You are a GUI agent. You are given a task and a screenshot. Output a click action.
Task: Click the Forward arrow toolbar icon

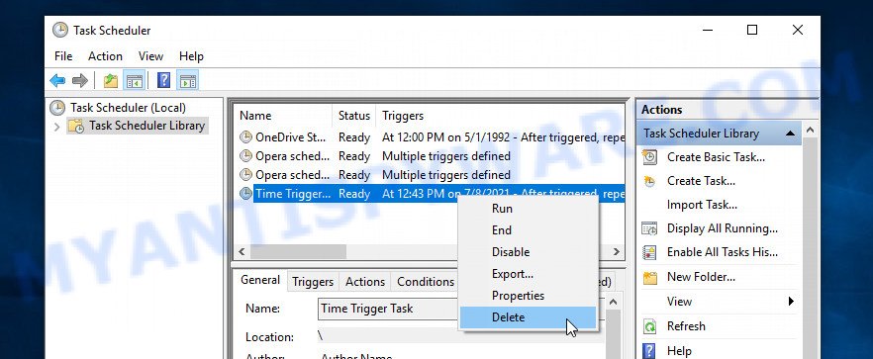[x=80, y=81]
